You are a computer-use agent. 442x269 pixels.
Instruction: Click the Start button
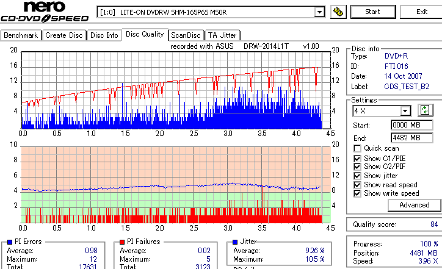[x=372, y=12]
